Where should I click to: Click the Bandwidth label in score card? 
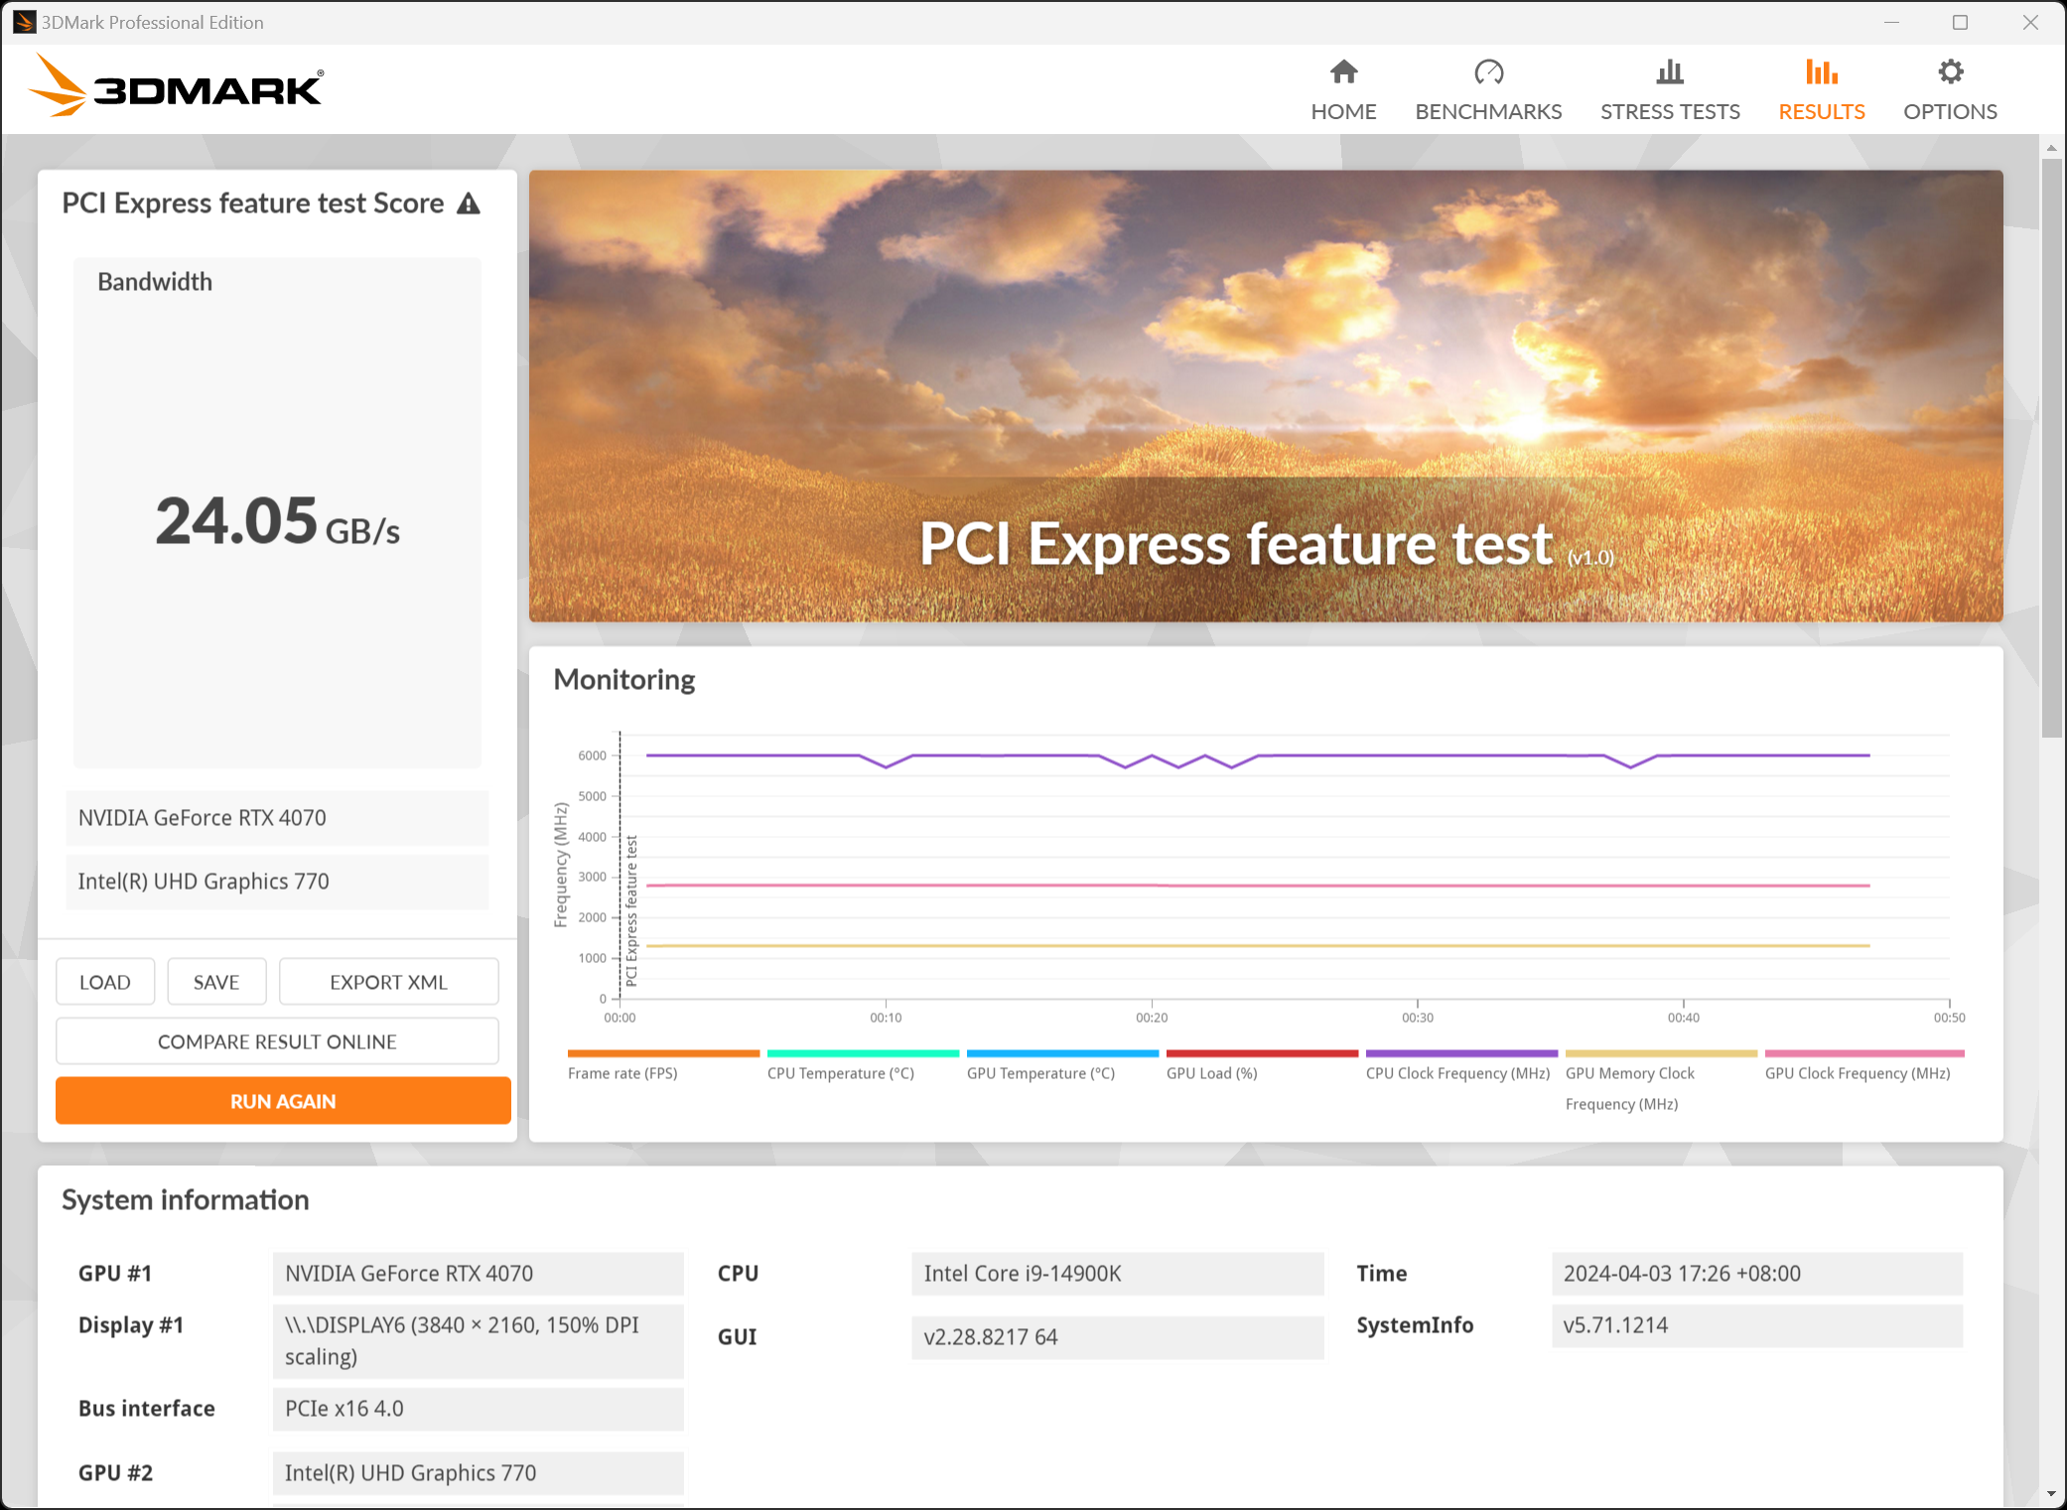pyautogui.click(x=155, y=282)
